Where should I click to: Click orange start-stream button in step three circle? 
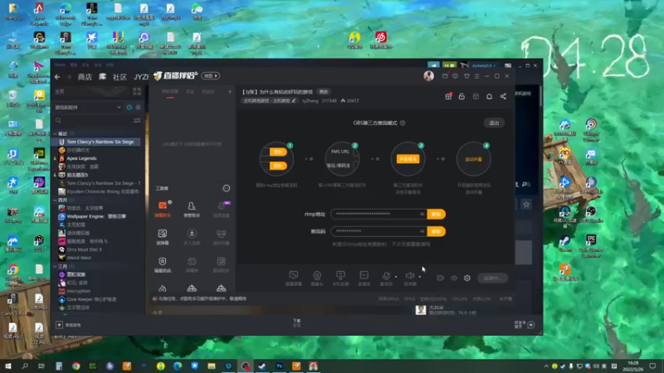click(x=408, y=159)
